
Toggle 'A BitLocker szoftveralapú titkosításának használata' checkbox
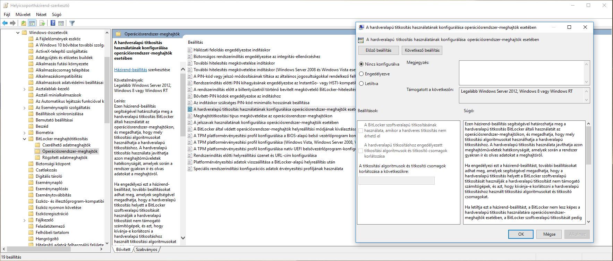coord(361,131)
